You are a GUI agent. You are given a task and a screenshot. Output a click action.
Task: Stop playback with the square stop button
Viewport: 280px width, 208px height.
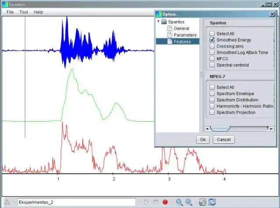click(156, 202)
